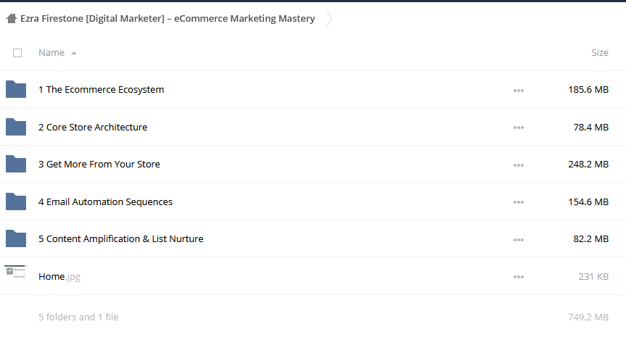This screenshot has height=345, width=626.
Task: Click the home icon in breadcrumb
Action: [x=12, y=18]
